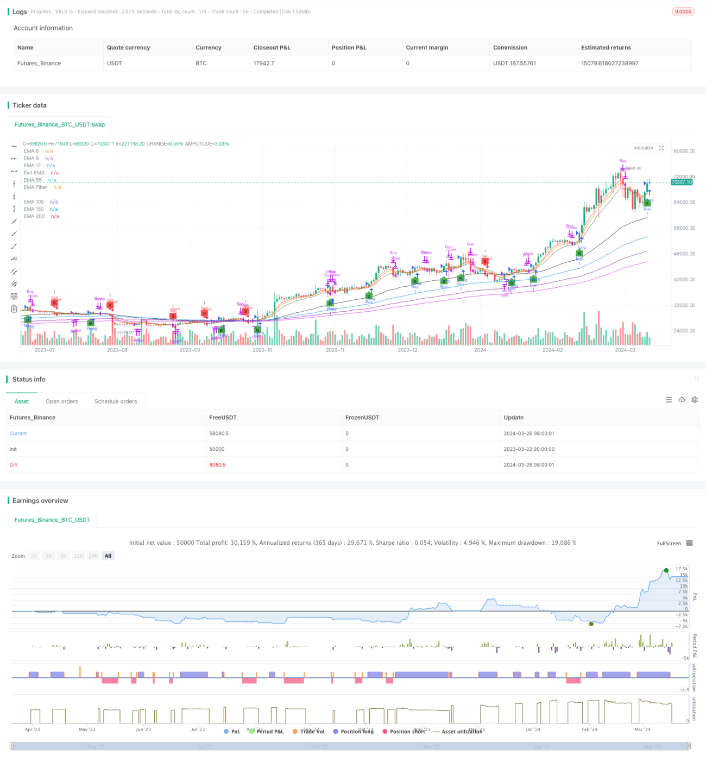Image resolution: width=706 pixels, height=762 pixels.
Task: Click the trash icon to delete drawings
Action: pos(14,309)
